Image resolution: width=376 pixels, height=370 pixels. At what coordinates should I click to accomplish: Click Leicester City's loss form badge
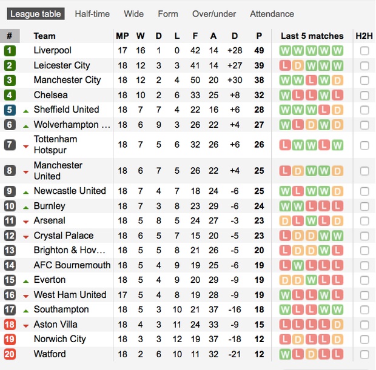285,65
